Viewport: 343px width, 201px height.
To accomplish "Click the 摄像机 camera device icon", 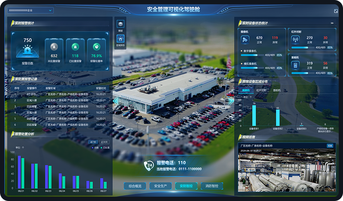I will pos(245,40).
